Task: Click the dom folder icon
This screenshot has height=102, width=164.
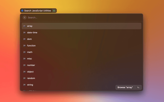Action: point(24,39)
